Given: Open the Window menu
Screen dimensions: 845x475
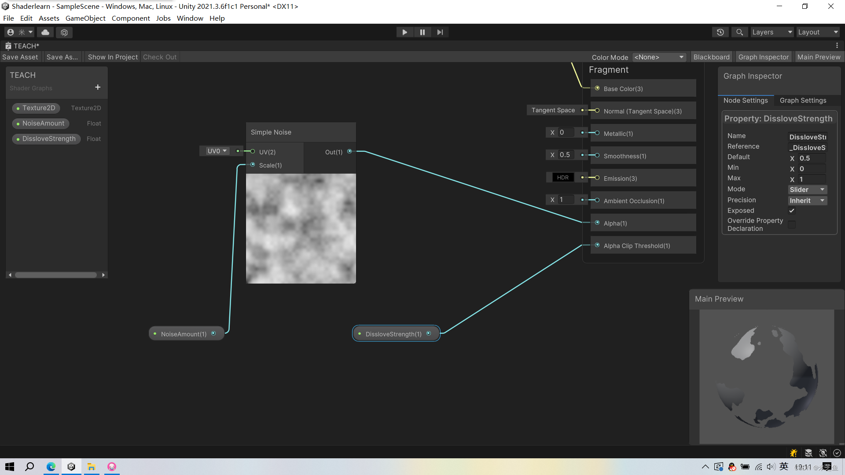Looking at the screenshot, I should [190, 18].
